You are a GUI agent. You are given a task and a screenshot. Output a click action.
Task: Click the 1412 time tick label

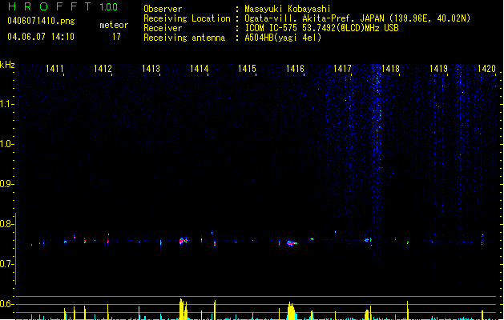(103, 69)
